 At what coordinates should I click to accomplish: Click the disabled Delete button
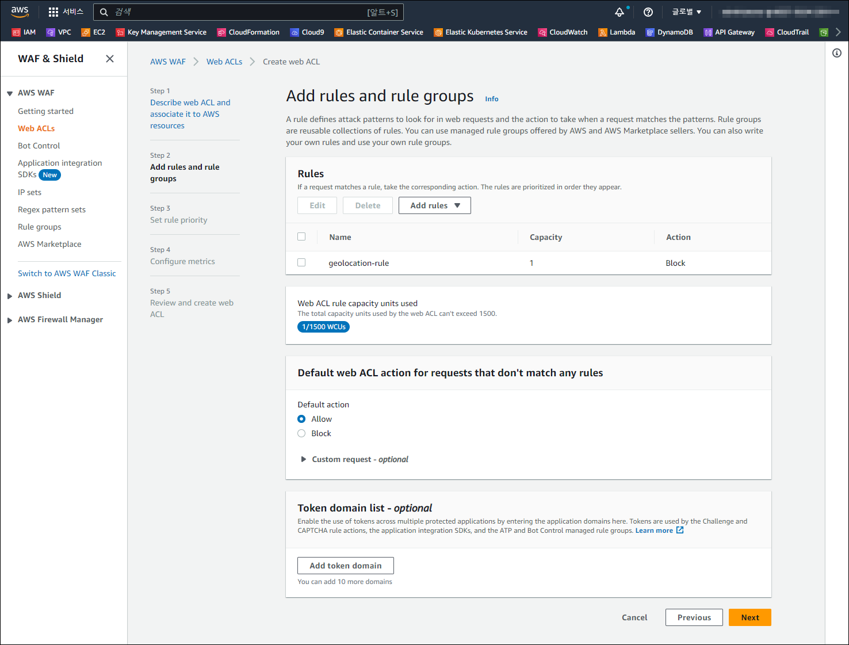point(368,205)
